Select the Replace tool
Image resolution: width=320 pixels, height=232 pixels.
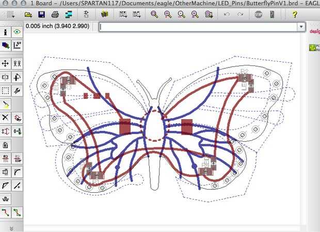[x=17, y=131]
